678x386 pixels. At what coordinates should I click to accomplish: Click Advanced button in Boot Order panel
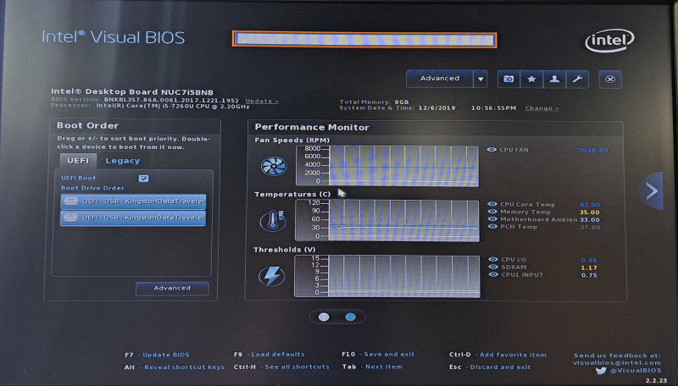click(172, 288)
